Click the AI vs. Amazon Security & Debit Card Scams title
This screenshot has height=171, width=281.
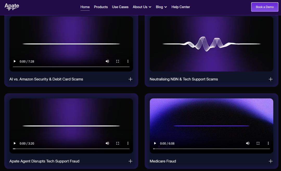[46, 79]
